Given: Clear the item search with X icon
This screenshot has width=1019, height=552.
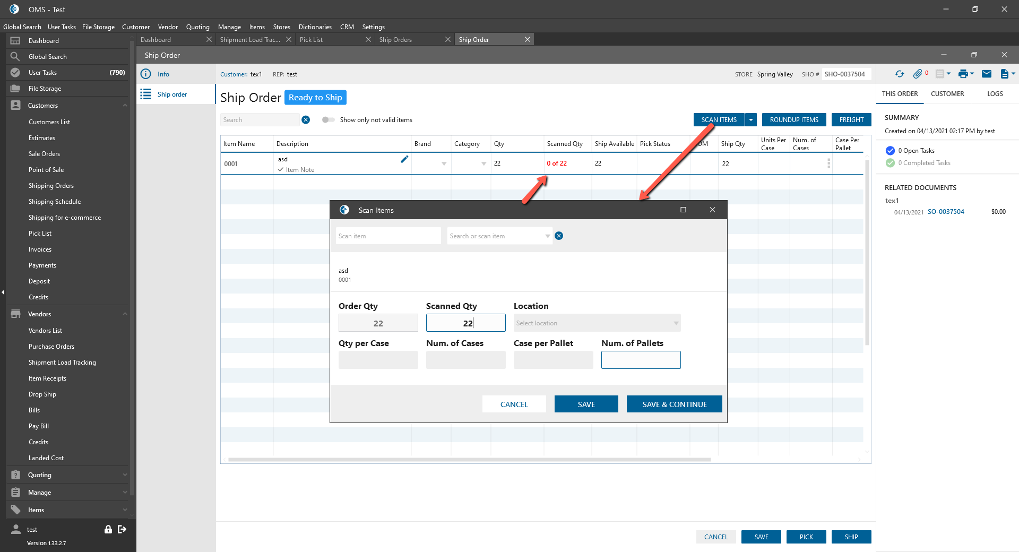Looking at the screenshot, I should pos(306,120).
